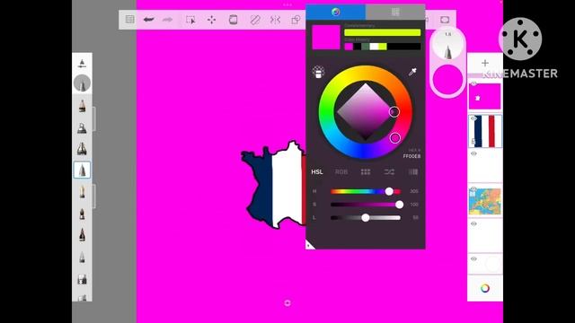Choose the light gray soft brush

(82, 258)
